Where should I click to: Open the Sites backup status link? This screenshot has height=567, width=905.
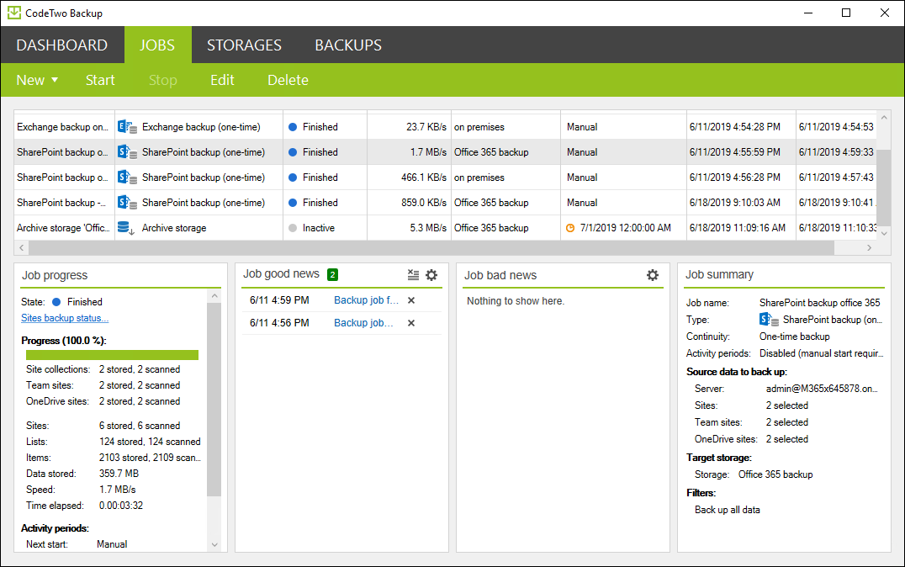pos(65,318)
